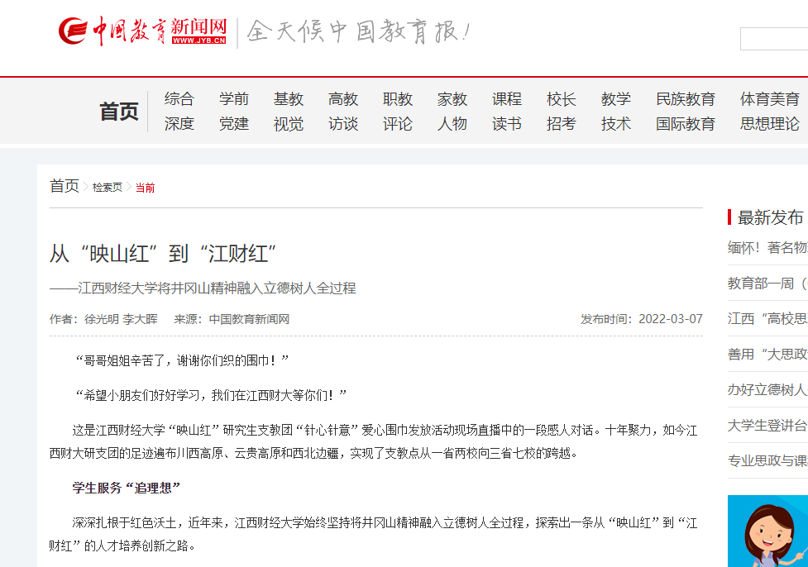Focus the search box at top right
Screen dimensions: 808x567
click(x=773, y=39)
